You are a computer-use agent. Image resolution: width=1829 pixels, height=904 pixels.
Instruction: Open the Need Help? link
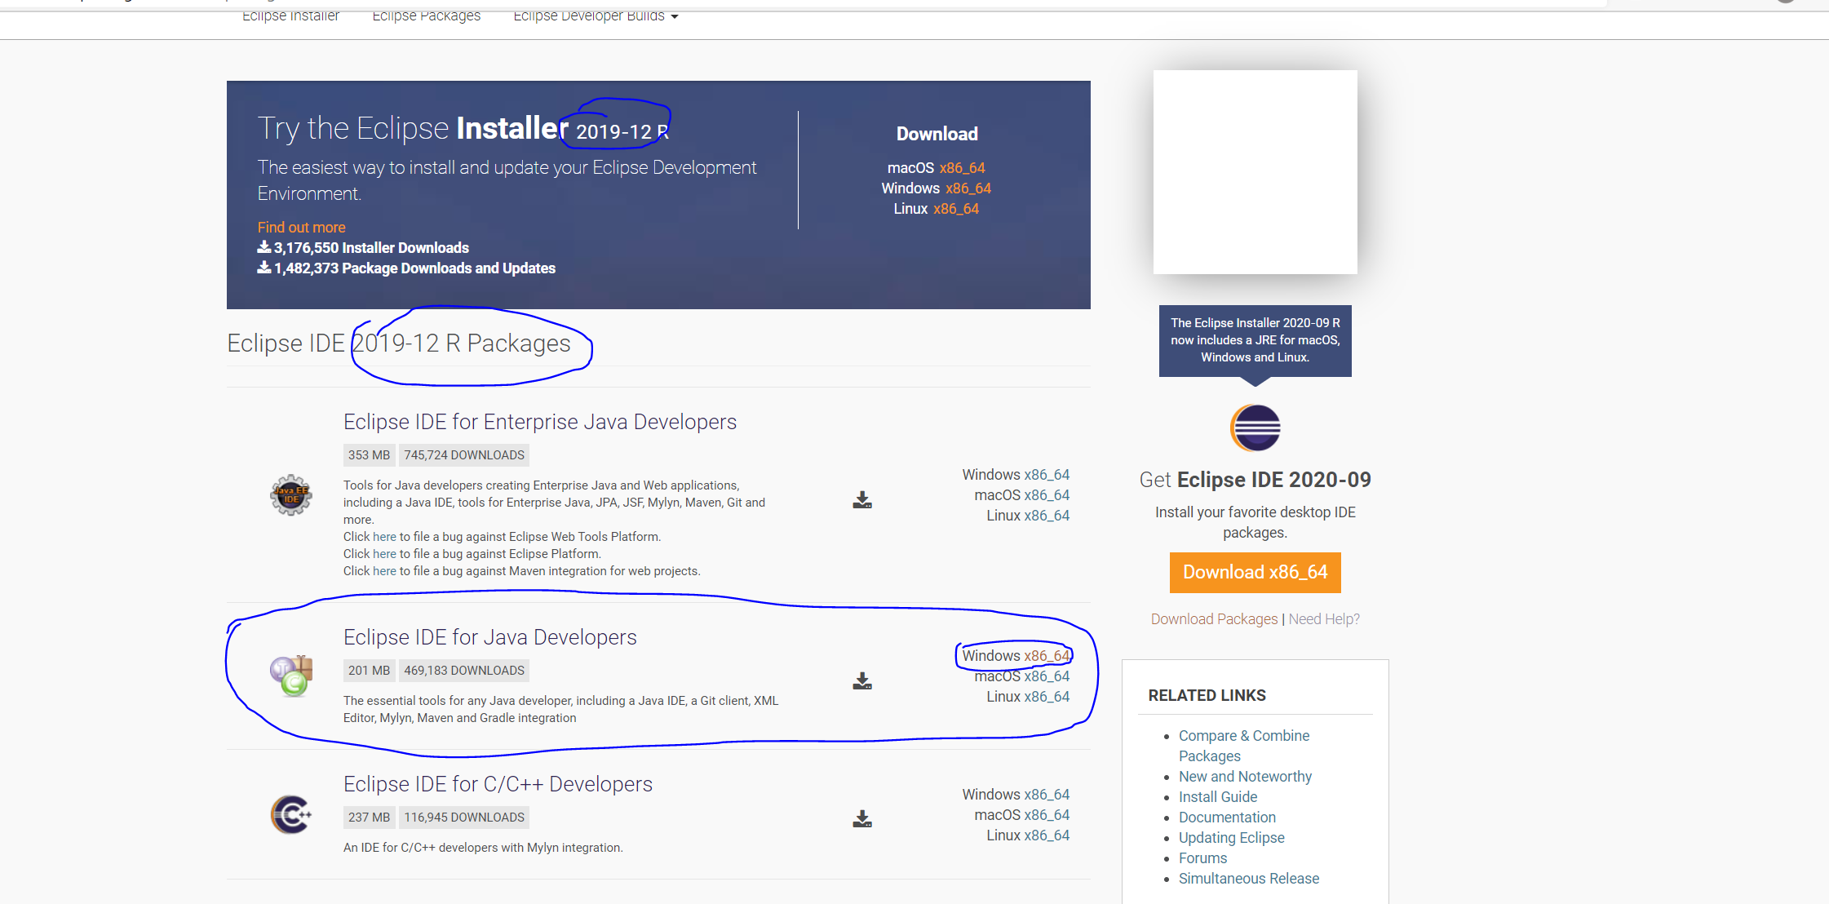click(x=1324, y=618)
